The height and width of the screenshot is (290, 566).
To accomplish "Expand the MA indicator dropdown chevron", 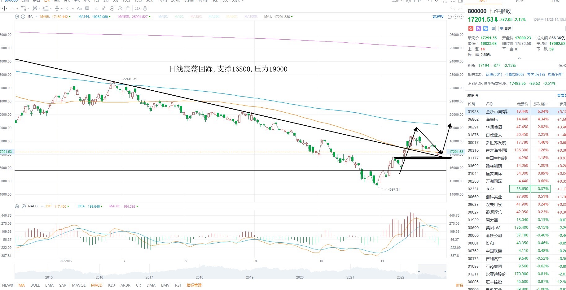I will coord(36,16).
